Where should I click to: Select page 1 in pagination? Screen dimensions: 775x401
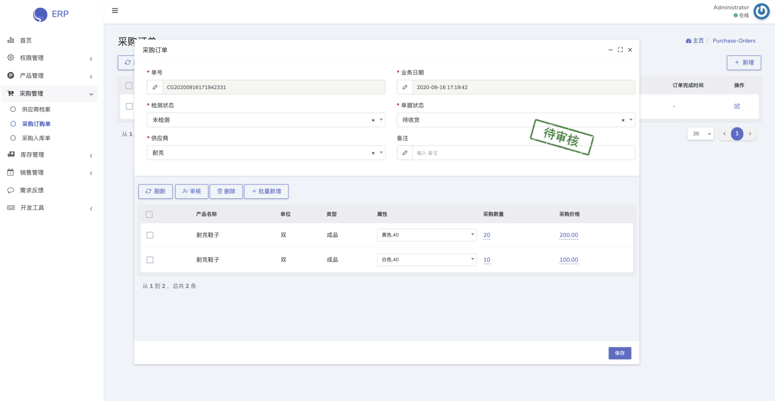tap(737, 134)
